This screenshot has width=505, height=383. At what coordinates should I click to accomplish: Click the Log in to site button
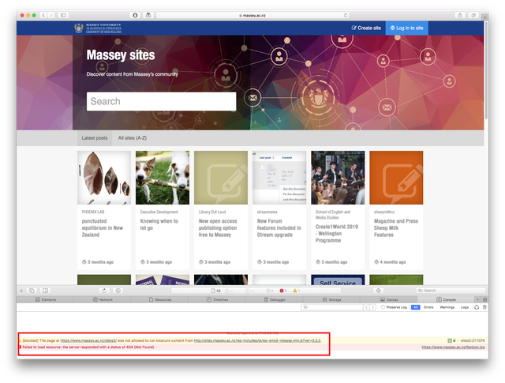[407, 28]
